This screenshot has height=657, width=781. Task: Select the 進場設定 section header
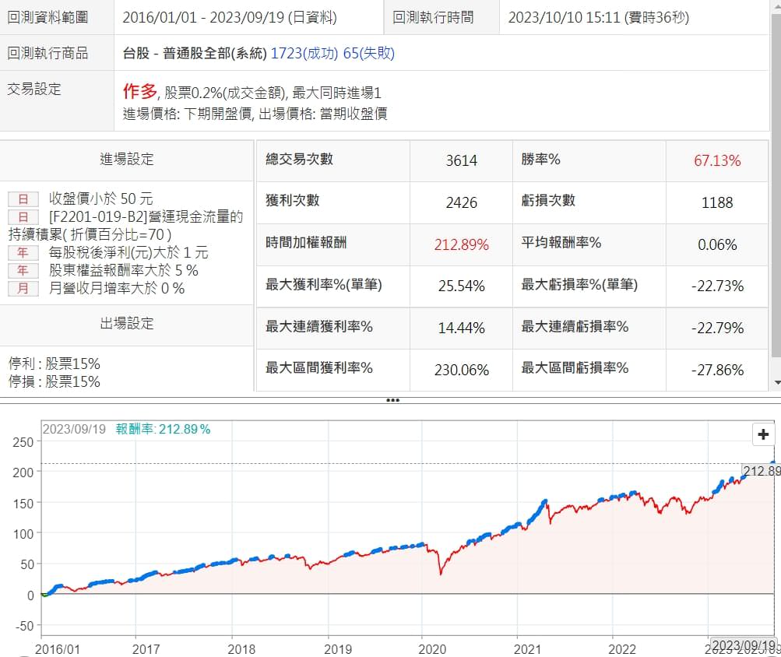pyautogui.click(x=127, y=160)
